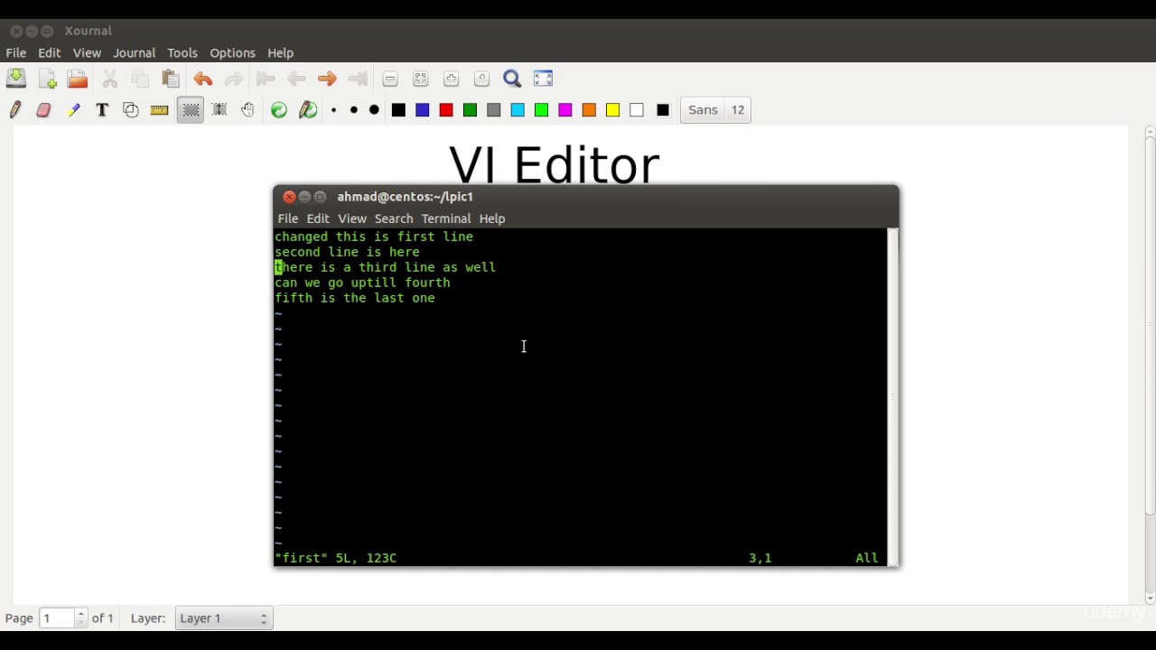Pick the magenta color swatch

565,110
